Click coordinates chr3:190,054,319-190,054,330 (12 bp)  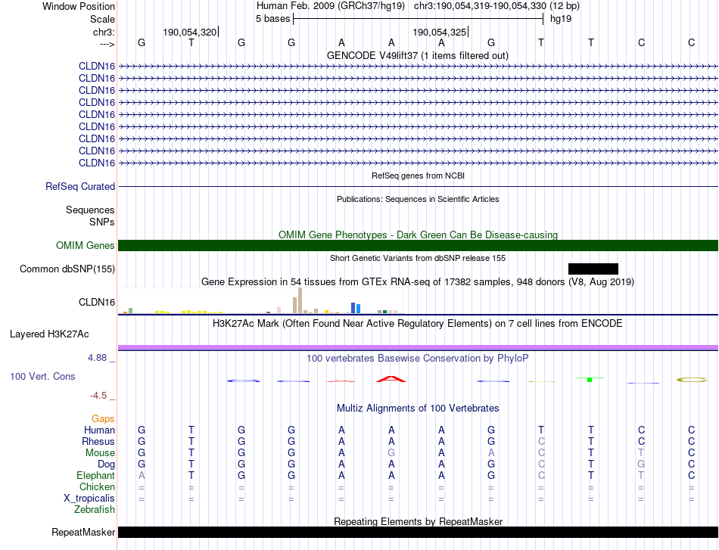point(496,6)
